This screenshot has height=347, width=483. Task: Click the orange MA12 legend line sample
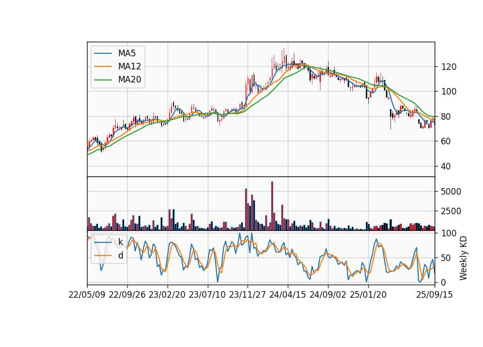click(x=103, y=66)
